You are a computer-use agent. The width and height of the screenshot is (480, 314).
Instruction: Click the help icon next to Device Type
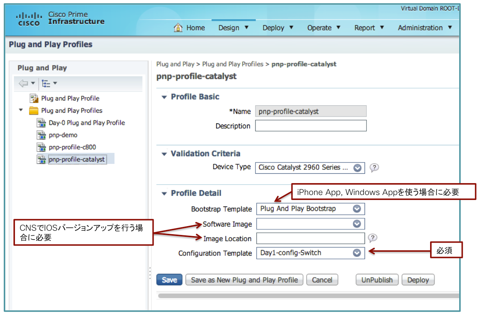tap(374, 168)
